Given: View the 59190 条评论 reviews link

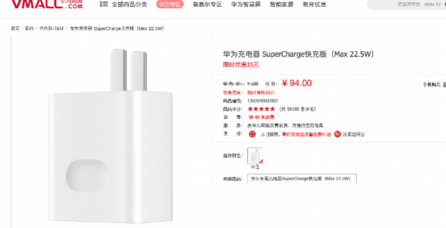Looking at the screenshot, I should tap(297, 109).
